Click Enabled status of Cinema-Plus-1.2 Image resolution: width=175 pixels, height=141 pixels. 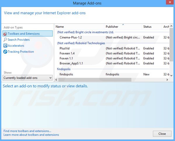point(148,37)
